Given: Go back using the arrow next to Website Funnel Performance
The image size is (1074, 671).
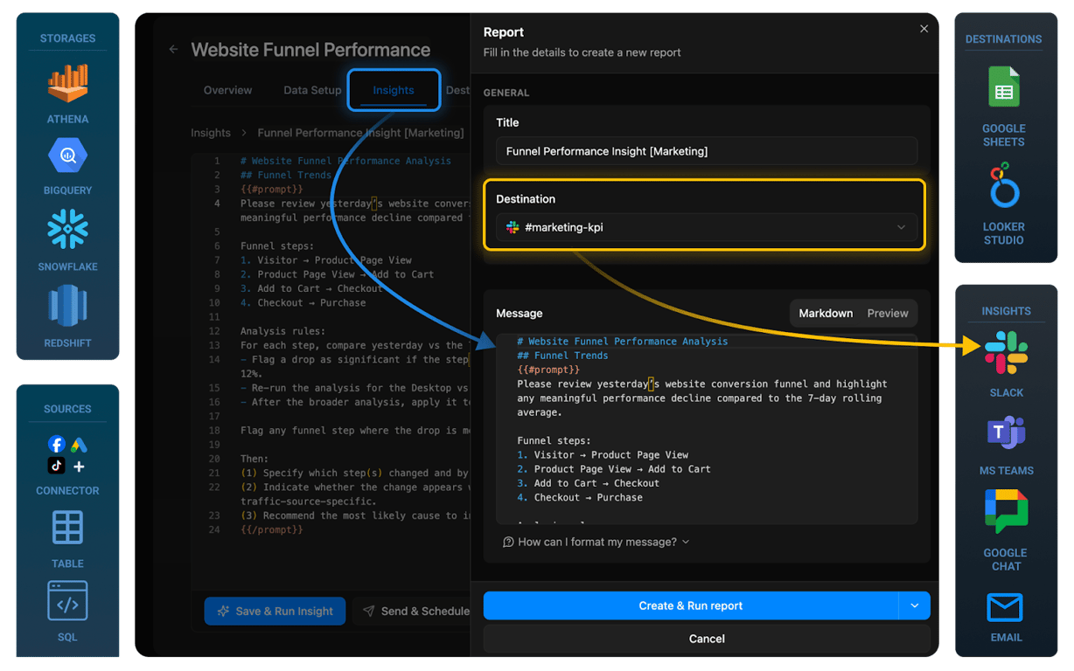Looking at the screenshot, I should (173, 50).
